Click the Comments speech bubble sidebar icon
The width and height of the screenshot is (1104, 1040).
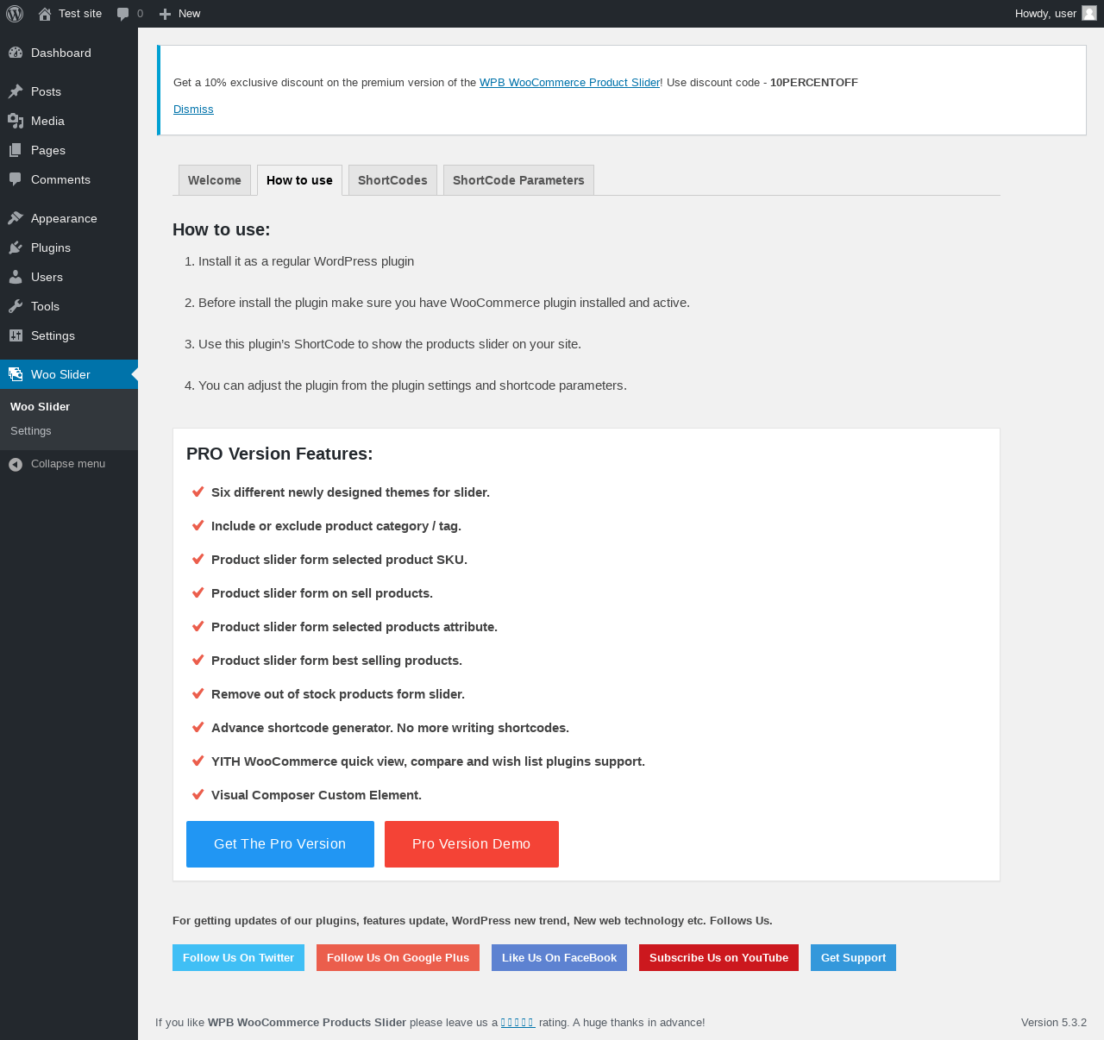pos(16,179)
